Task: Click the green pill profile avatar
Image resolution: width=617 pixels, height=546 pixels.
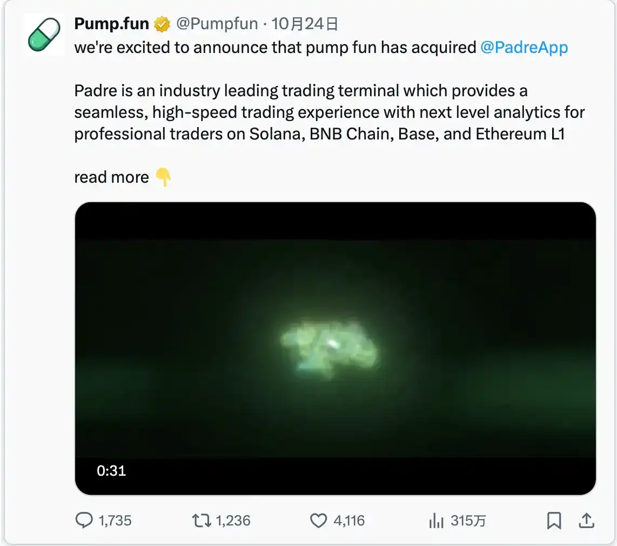Action: click(x=44, y=34)
